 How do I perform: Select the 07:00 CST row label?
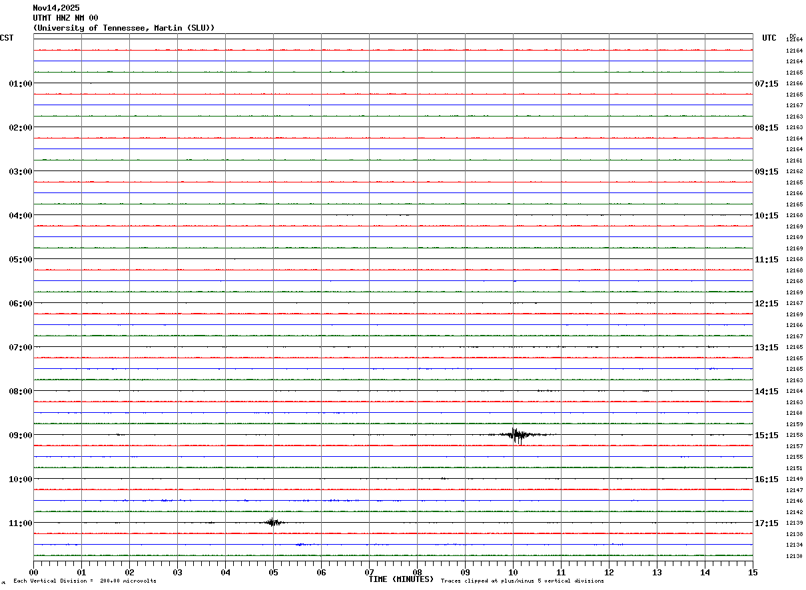click(20, 347)
